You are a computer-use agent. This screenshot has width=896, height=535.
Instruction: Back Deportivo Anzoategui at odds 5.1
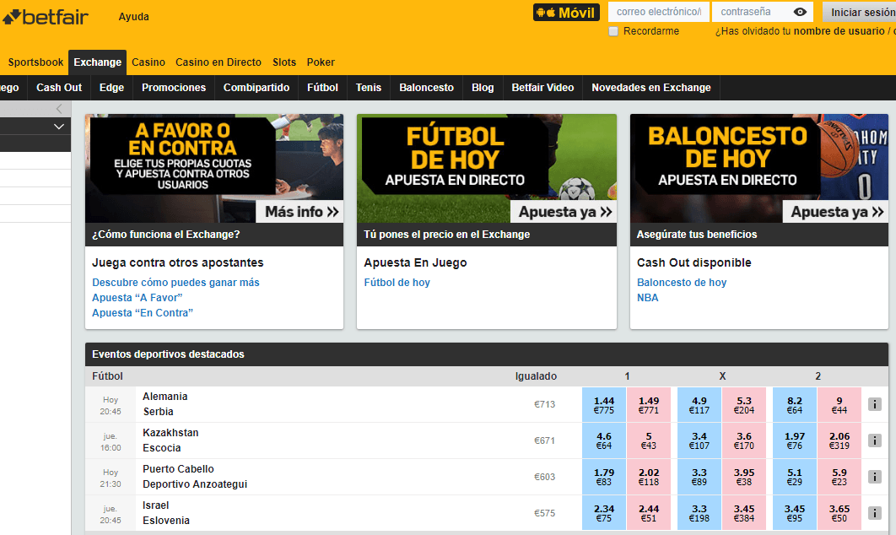795,477
